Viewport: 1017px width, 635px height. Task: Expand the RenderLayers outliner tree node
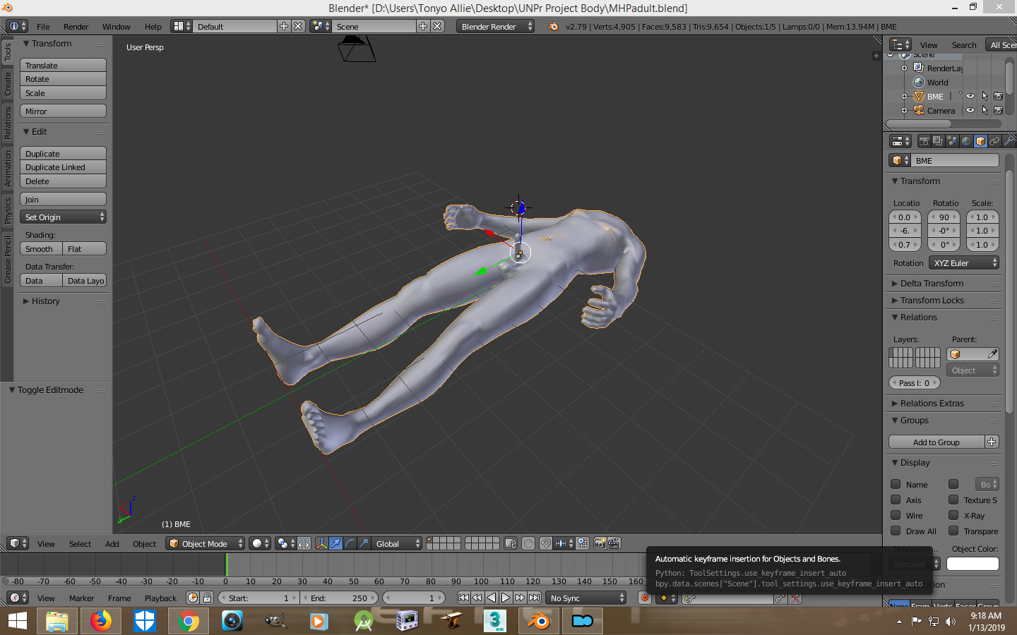click(904, 68)
